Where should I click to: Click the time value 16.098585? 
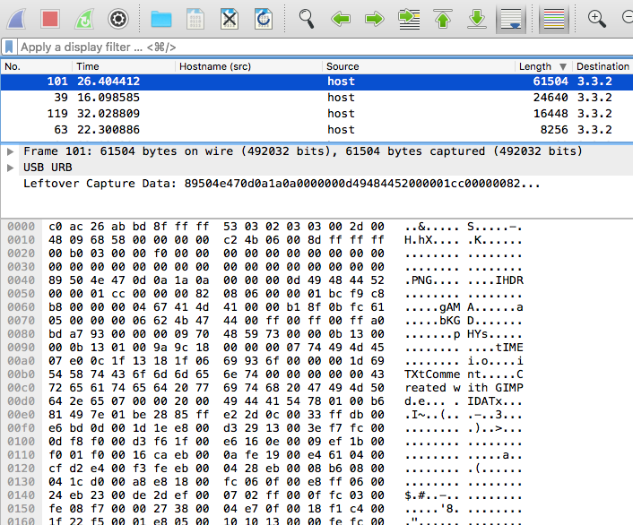108,98
